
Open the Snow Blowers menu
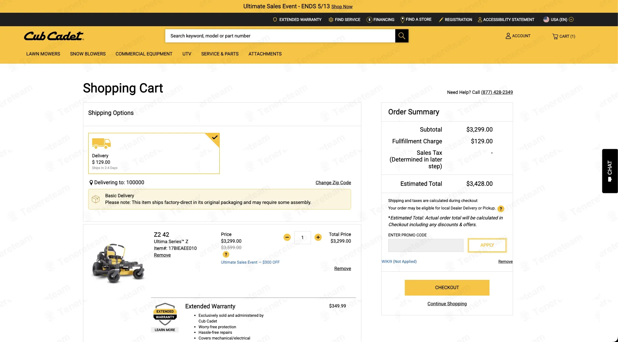pyautogui.click(x=88, y=54)
